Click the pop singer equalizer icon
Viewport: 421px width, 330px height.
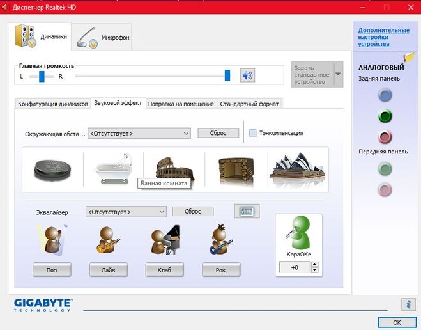[x=52, y=240]
